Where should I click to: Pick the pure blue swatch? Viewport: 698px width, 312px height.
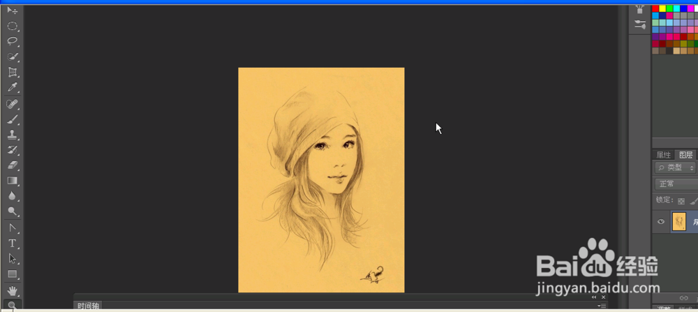point(684,8)
